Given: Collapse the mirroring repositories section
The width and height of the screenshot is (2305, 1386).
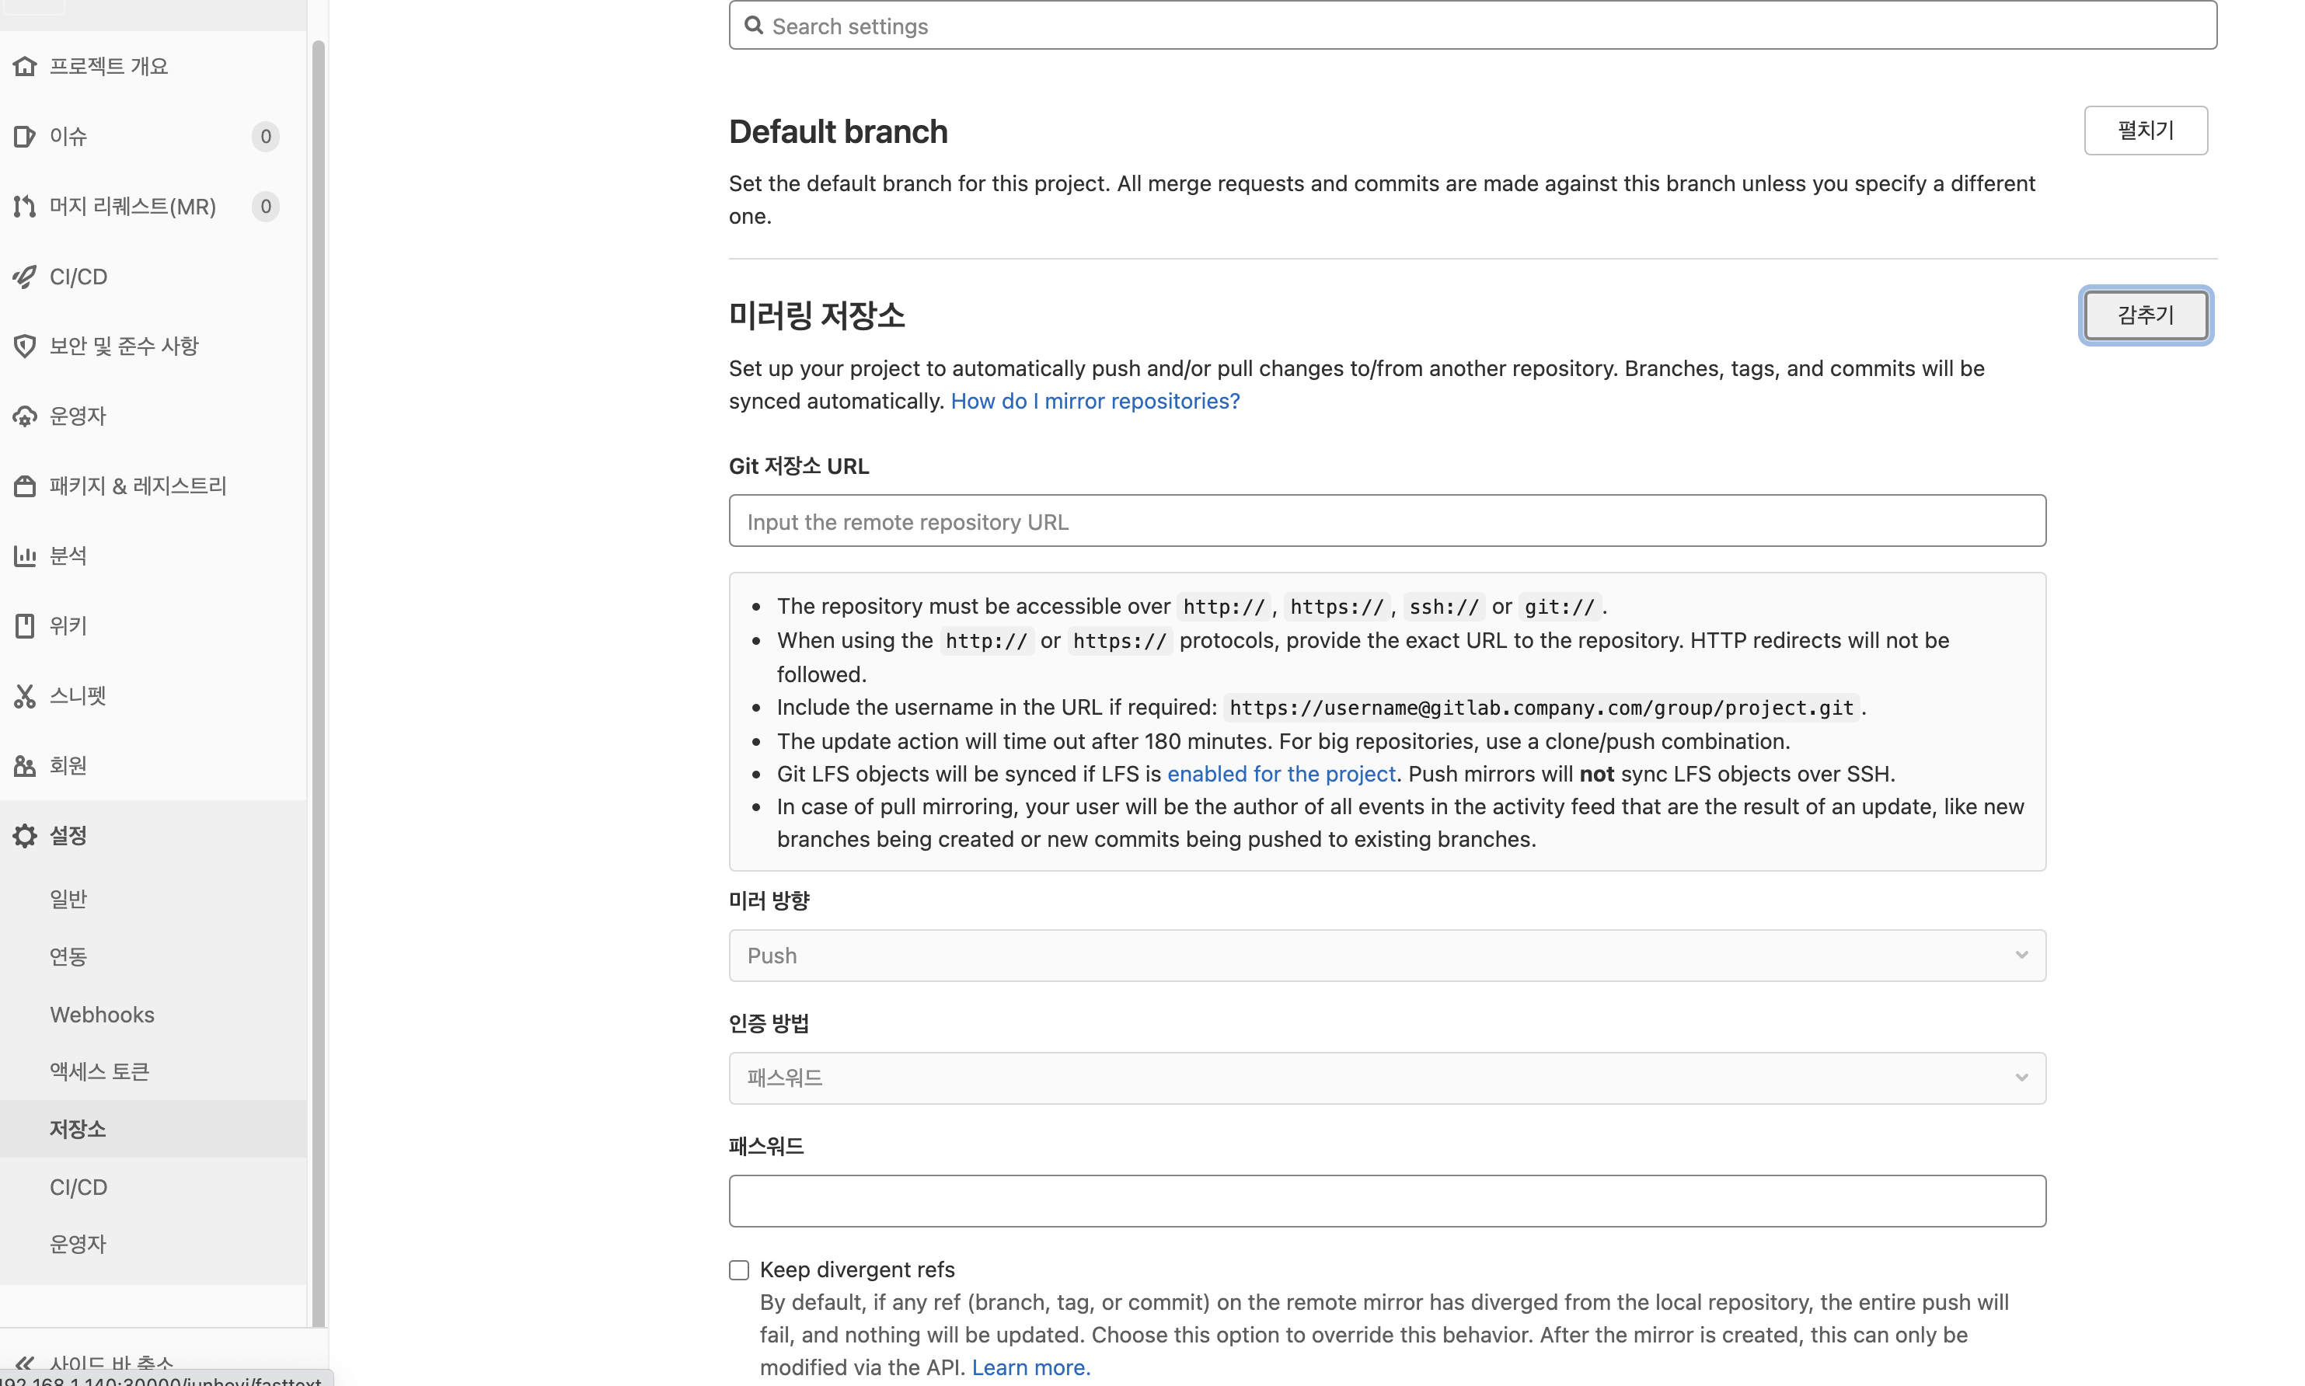Looking at the screenshot, I should pos(2145,315).
